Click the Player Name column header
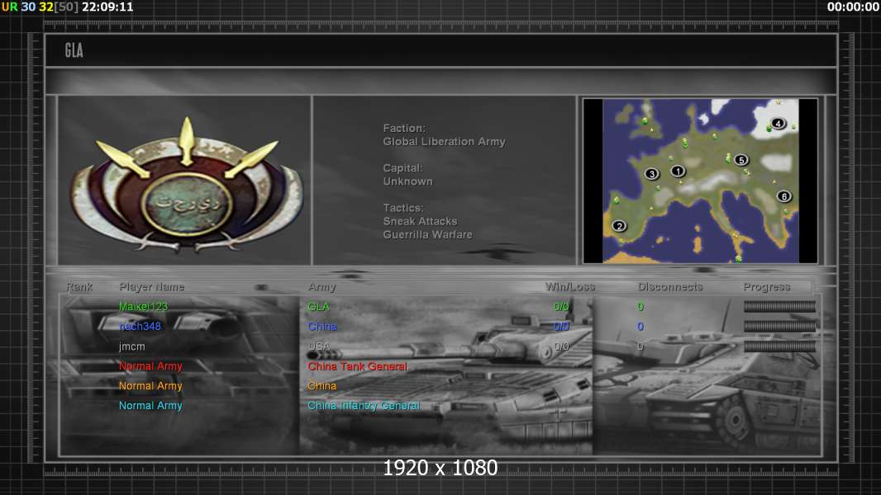The height and width of the screenshot is (495, 881). coord(152,286)
